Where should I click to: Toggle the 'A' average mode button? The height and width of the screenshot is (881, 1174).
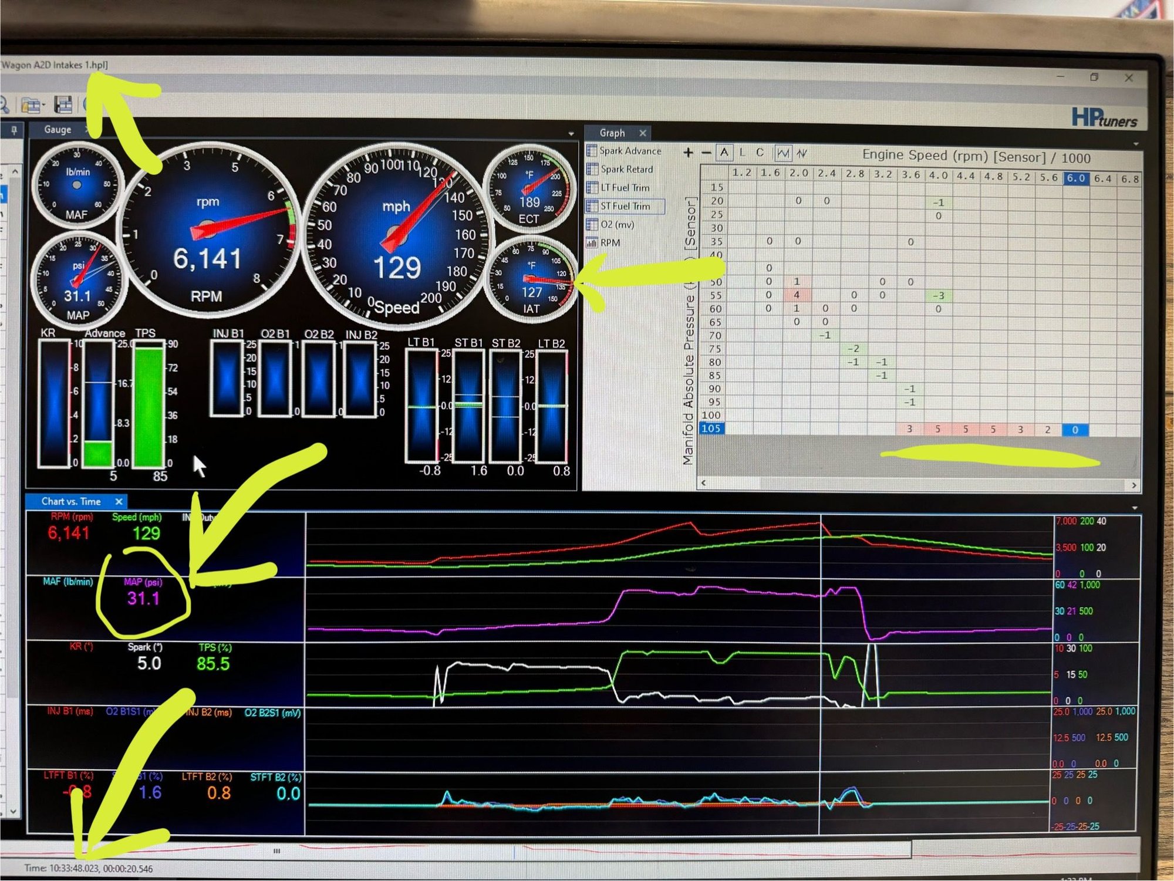[x=724, y=153]
